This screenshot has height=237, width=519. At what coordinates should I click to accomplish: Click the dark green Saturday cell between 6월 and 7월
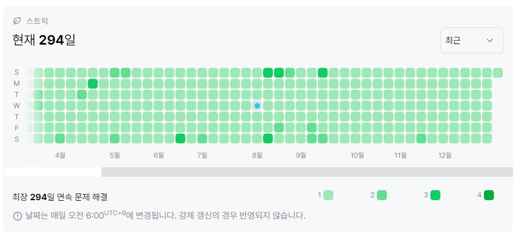181,139
